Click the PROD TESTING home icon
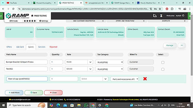Screen dimensions: 193x108 point(32,16)
